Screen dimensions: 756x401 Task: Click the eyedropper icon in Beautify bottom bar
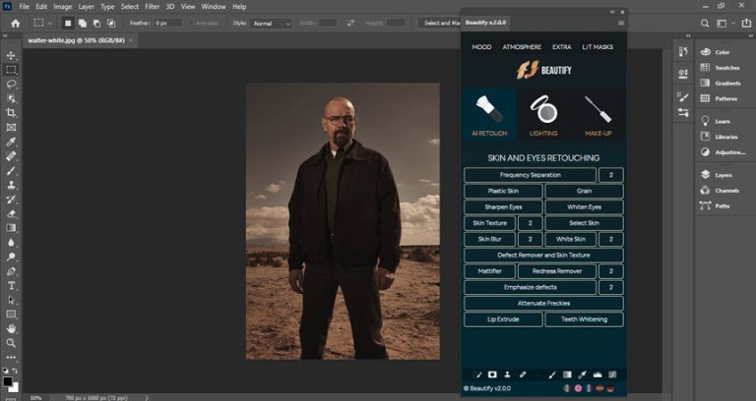(x=583, y=374)
